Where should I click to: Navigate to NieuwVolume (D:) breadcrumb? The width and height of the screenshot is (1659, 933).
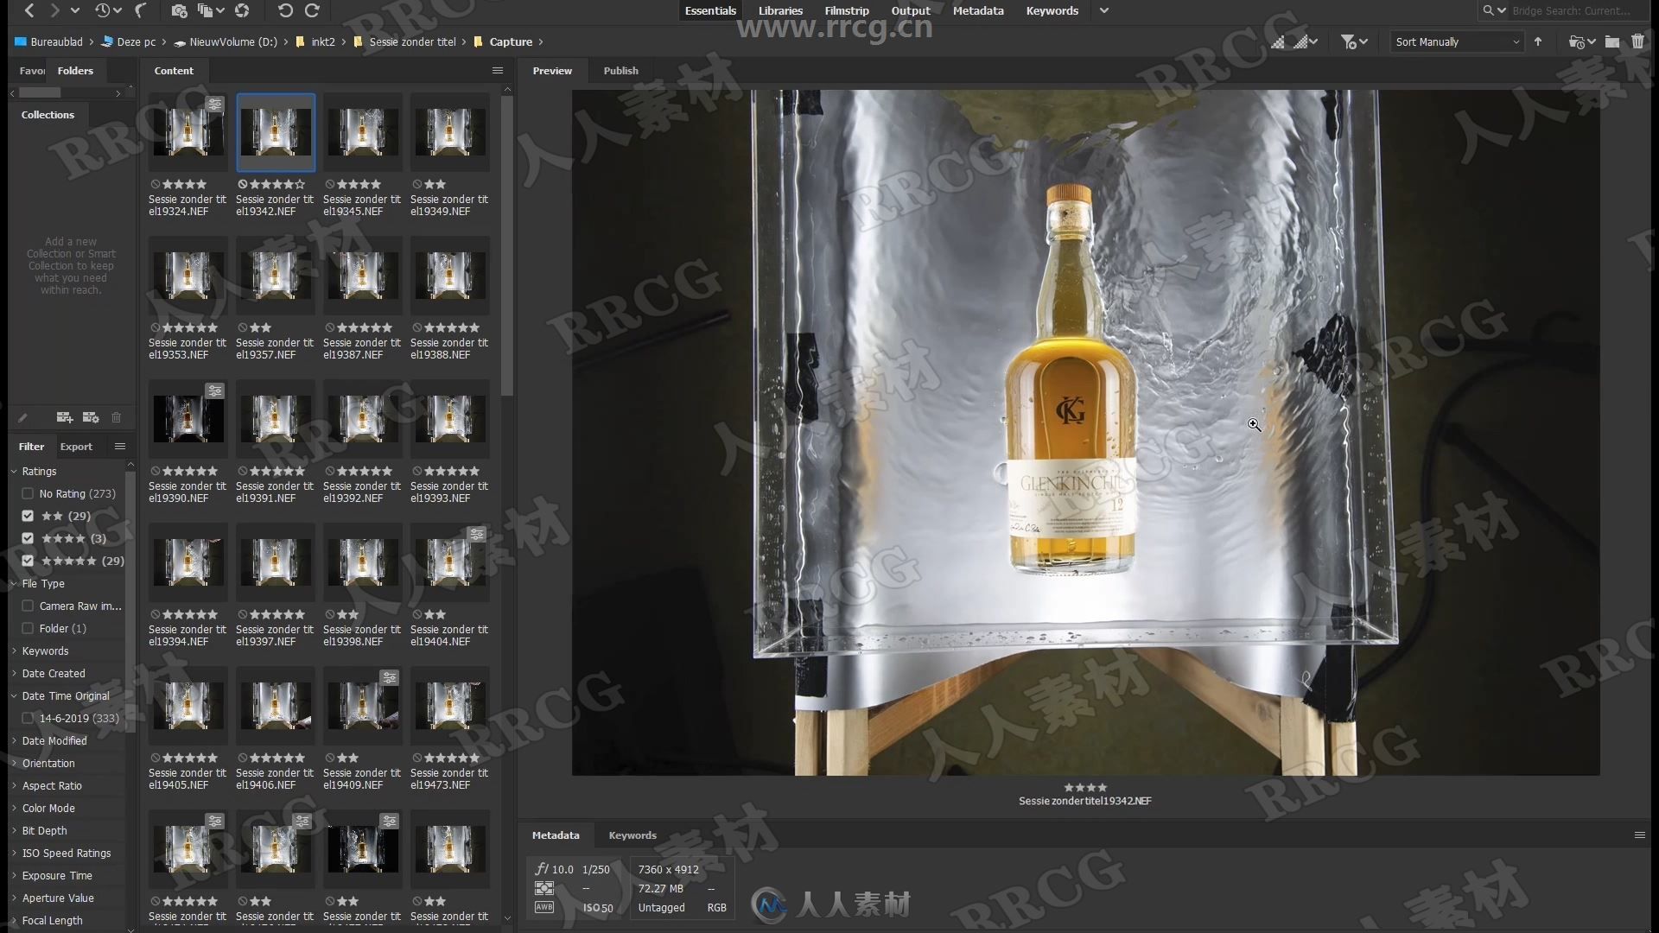tap(226, 41)
